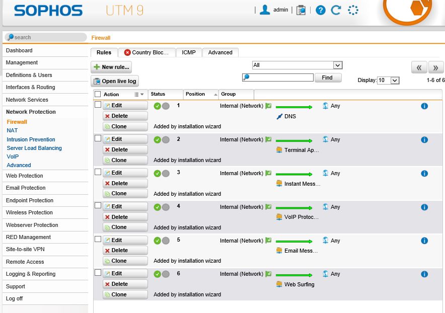Click the rule search text field
Image resolution: width=445 pixels, height=313 pixels.
(278, 77)
